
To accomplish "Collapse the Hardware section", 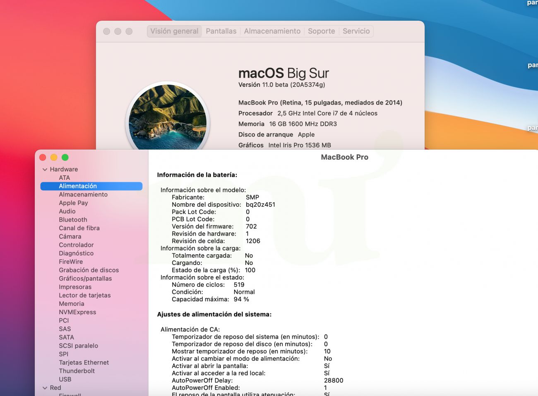I will pos(45,169).
